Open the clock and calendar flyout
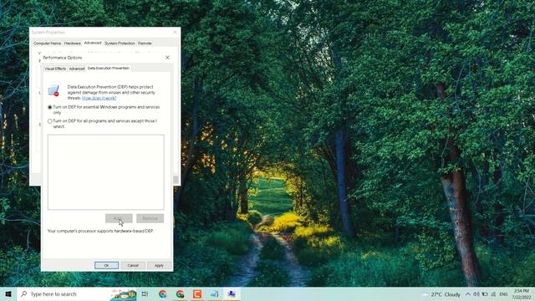The width and height of the screenshot is (535, 301). pyautogui.click(x=522, y=294)
